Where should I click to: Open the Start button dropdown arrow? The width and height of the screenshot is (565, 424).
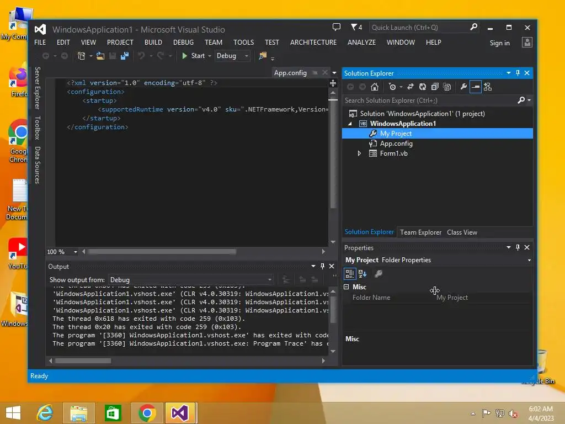210,56
